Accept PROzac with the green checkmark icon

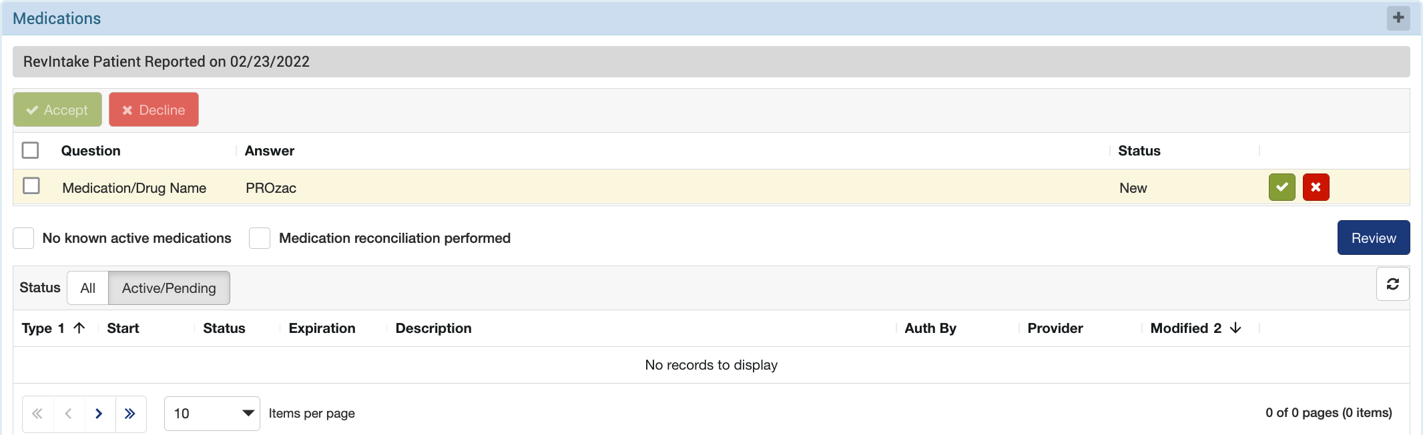point(1282,187)
